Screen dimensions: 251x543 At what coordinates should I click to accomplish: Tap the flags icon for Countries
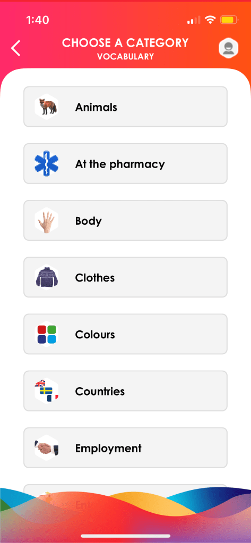click(x=47, y=391)
